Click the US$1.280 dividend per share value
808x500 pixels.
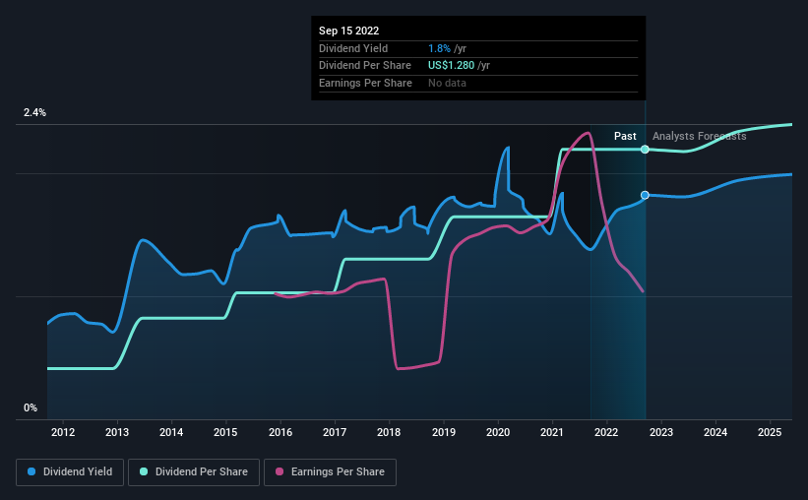pos(451,66)
